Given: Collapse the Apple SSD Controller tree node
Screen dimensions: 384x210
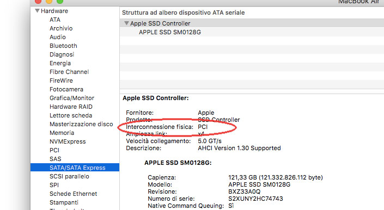Looking at the screenshot, I should 126,23.
